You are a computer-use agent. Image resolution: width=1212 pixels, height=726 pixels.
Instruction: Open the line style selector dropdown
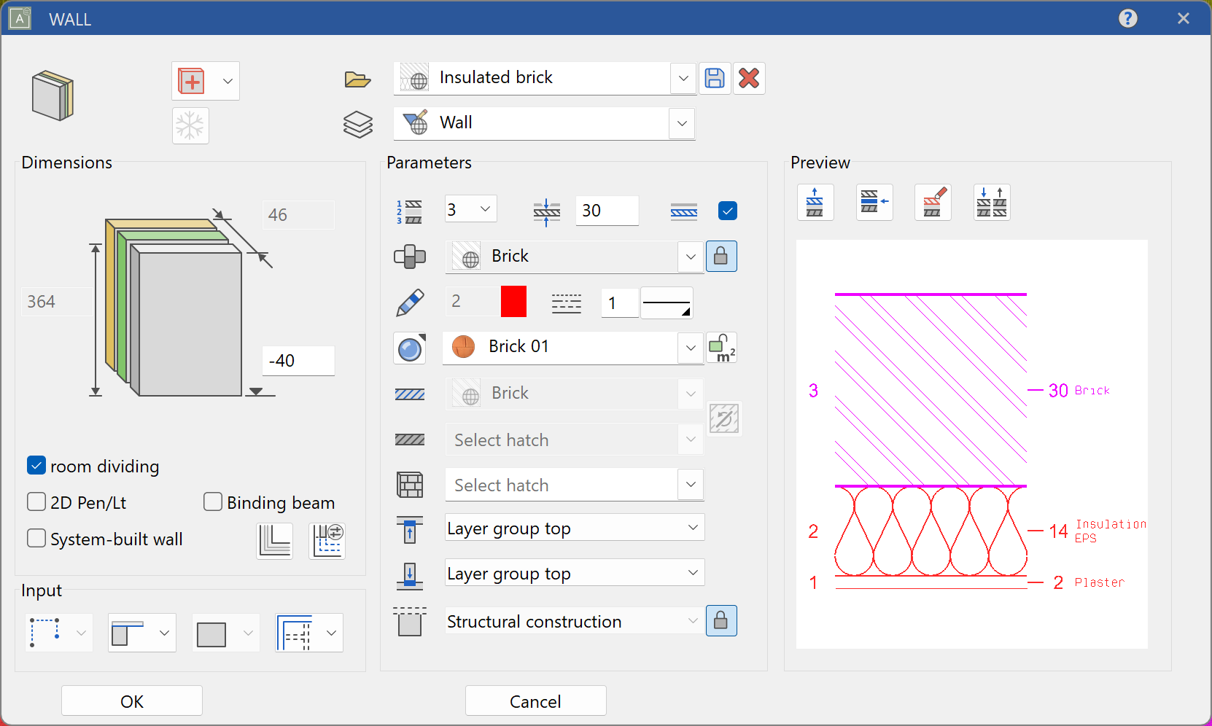pos(667,302)
